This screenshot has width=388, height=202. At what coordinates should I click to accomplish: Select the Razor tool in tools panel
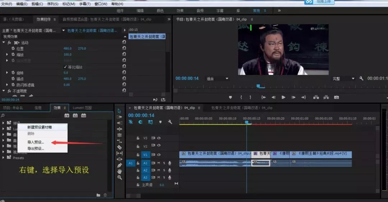point(120,147)
